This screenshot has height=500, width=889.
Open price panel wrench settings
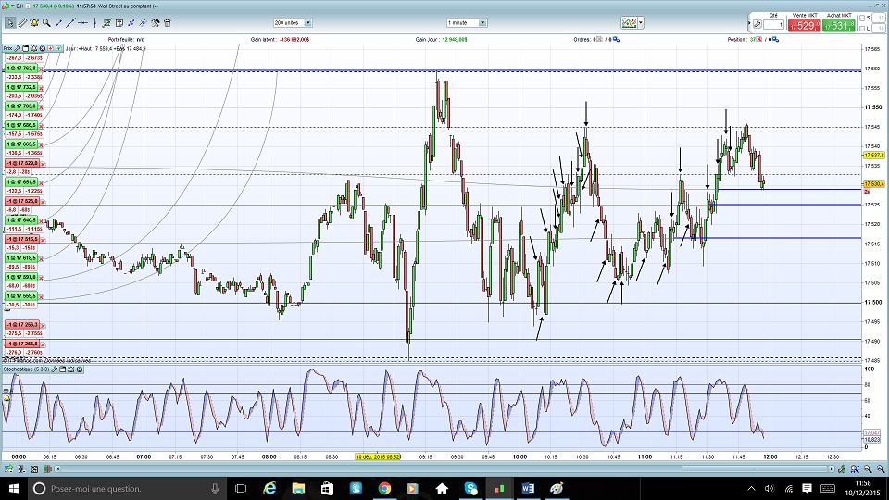(x=18, y=49)
